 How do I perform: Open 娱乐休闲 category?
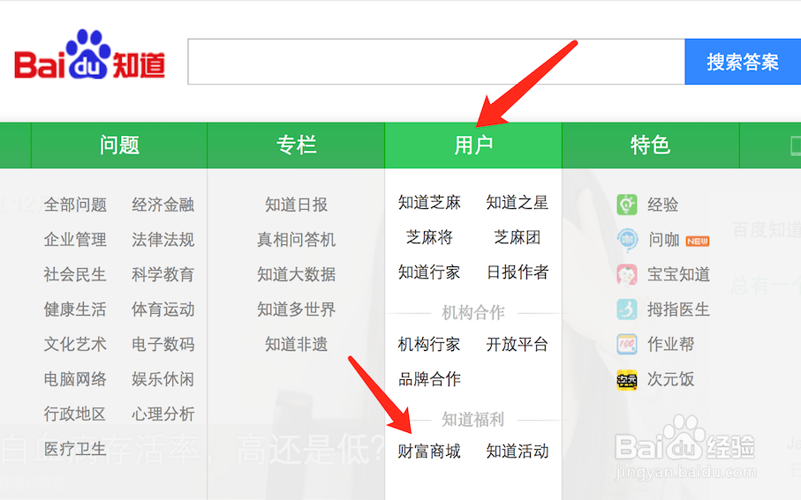[x=163, y=379]
